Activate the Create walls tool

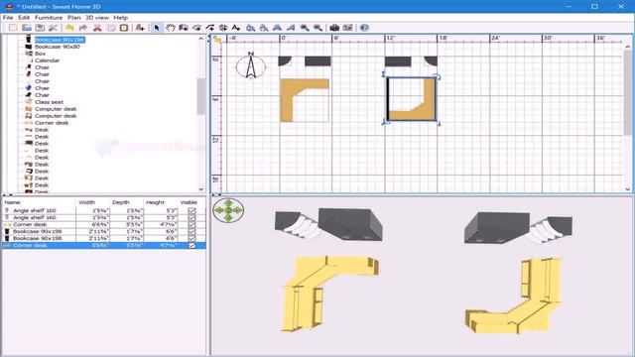coord(184,28)
